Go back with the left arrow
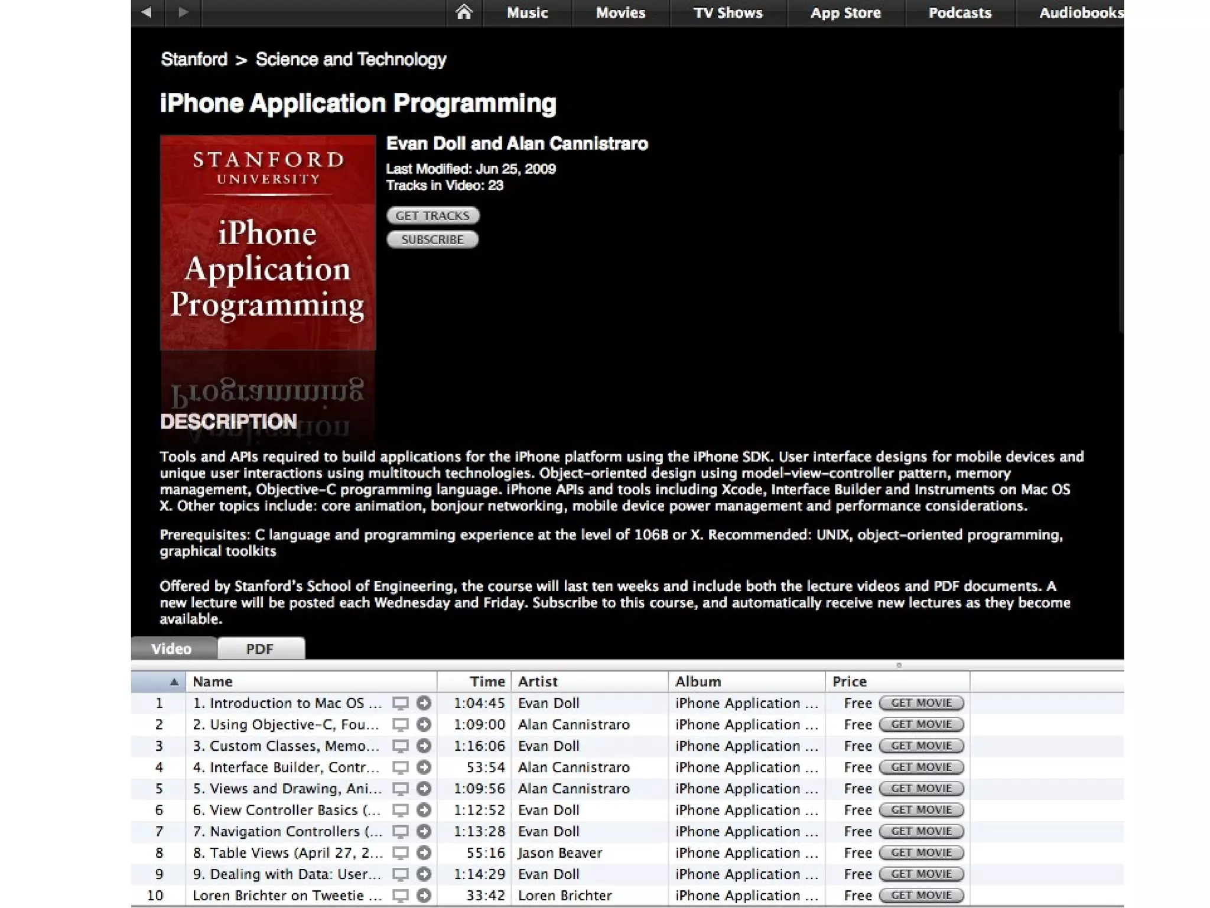Screen dimensions: 1210x908 pos(147,12)
